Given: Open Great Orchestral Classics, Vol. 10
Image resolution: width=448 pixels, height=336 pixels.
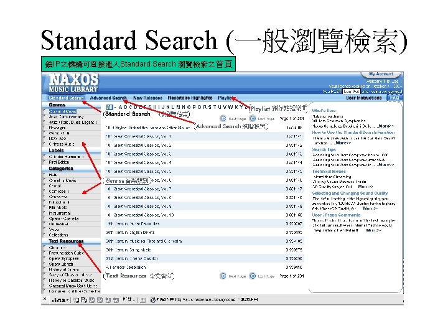Looking at the screenshot, I should tap(141, 215).
